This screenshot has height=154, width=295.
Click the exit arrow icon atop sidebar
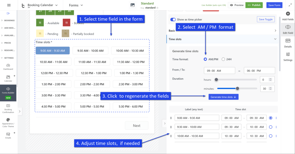(8, 13)
